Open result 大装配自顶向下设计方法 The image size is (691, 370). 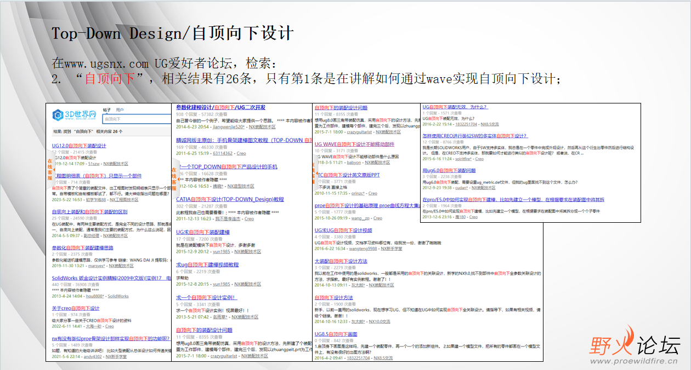341,261
